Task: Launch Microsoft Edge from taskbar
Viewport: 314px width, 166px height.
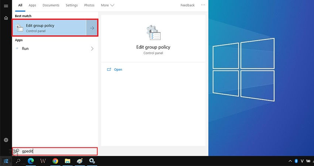Action: pos(31,161)
